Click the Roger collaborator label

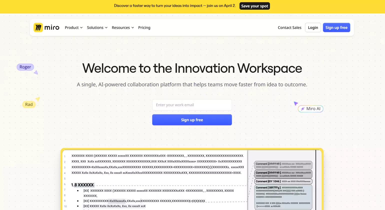click(x=25, y=67)
